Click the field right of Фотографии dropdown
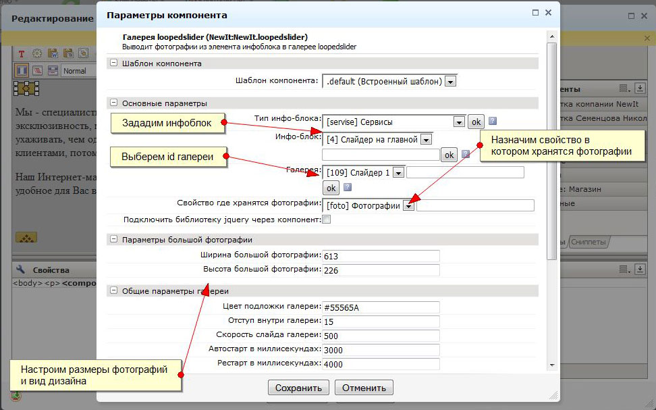The height and width of the screenshot is (410, 656). pos(475,205)
